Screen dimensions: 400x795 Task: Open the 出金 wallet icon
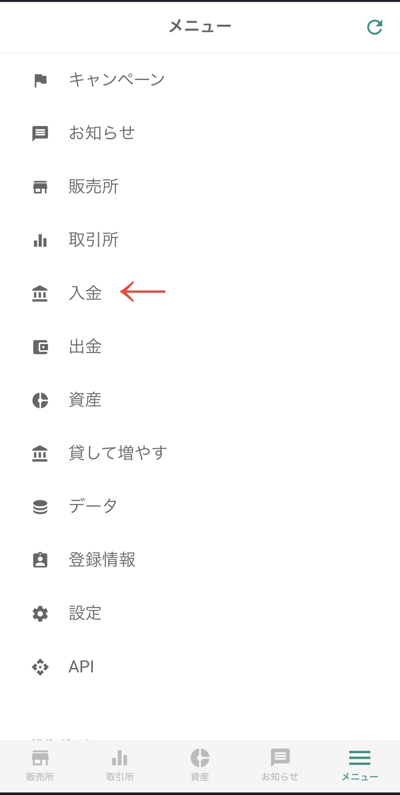point(40,347)
